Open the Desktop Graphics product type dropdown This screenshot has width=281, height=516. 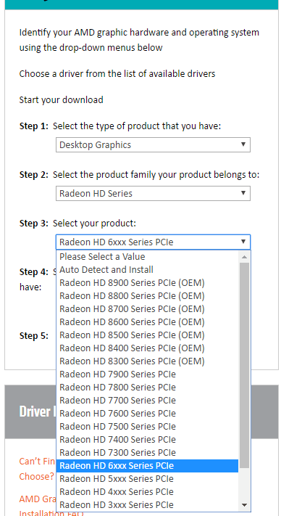tap(153, 145)
